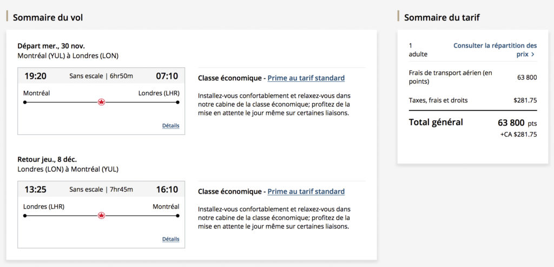This screenshot has width=554, height=267.
Task: Expand the price breakdown chevron arrow
Action: tap(533, 55)
